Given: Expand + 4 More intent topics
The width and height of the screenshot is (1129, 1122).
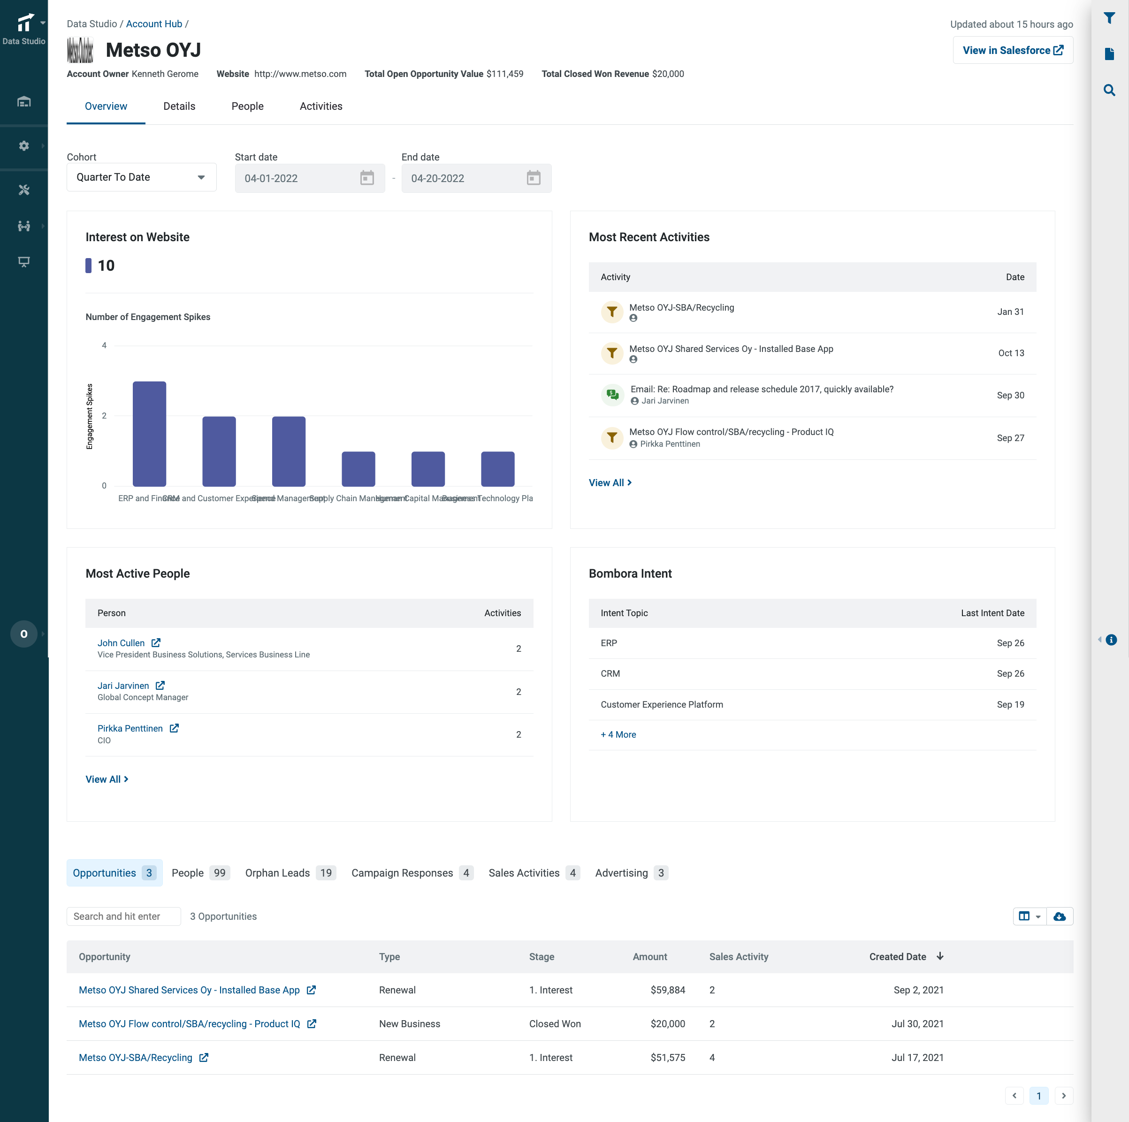Looking at the screenshot, I should click(618, 734).
